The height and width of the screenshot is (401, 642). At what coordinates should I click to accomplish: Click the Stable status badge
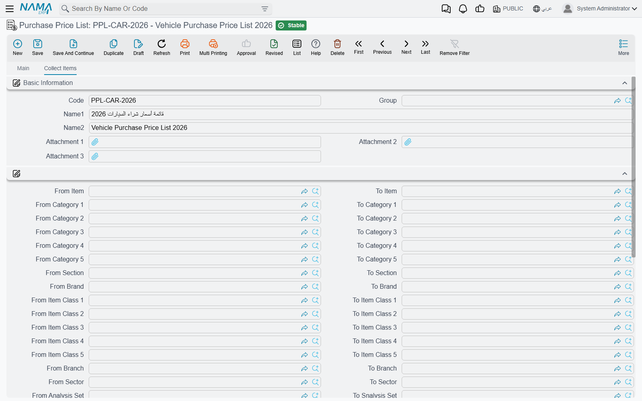pyautogui.click(x=291, y=25)
